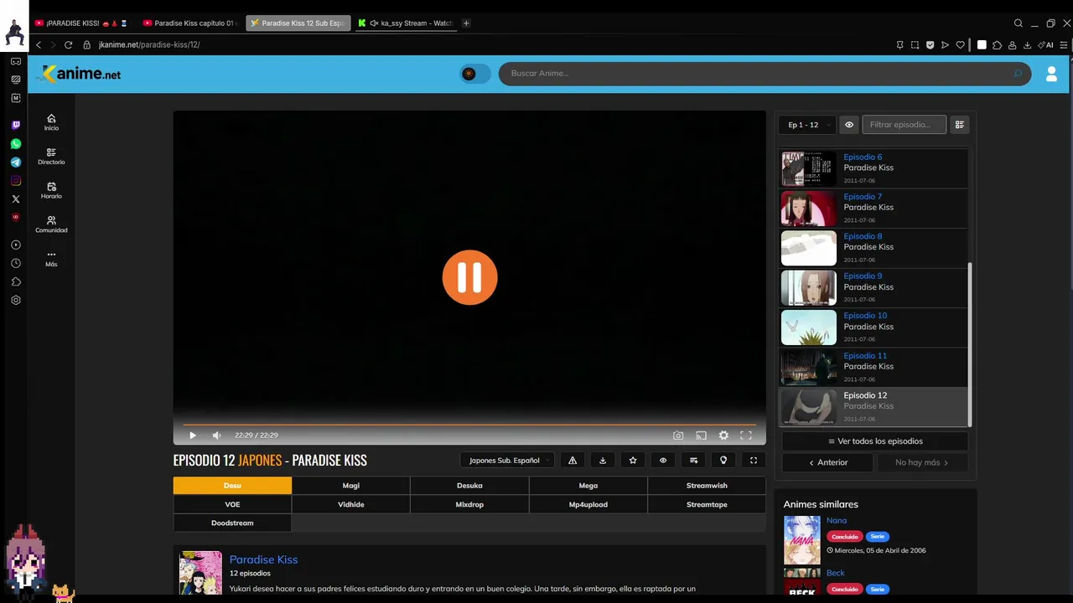
Task: Open Más menu in site sidebar
Action: pyautogui.click(x=51, y=259)
